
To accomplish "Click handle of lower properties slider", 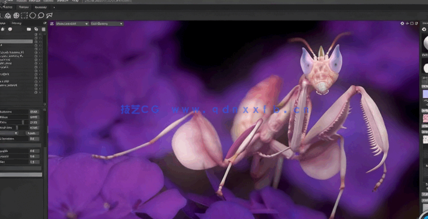I will coord(17,128).
